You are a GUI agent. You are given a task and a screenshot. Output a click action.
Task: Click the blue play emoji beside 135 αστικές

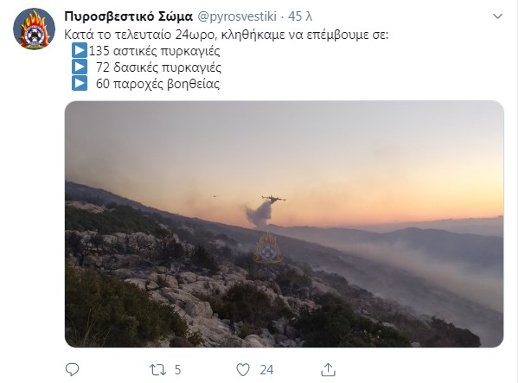80,51
